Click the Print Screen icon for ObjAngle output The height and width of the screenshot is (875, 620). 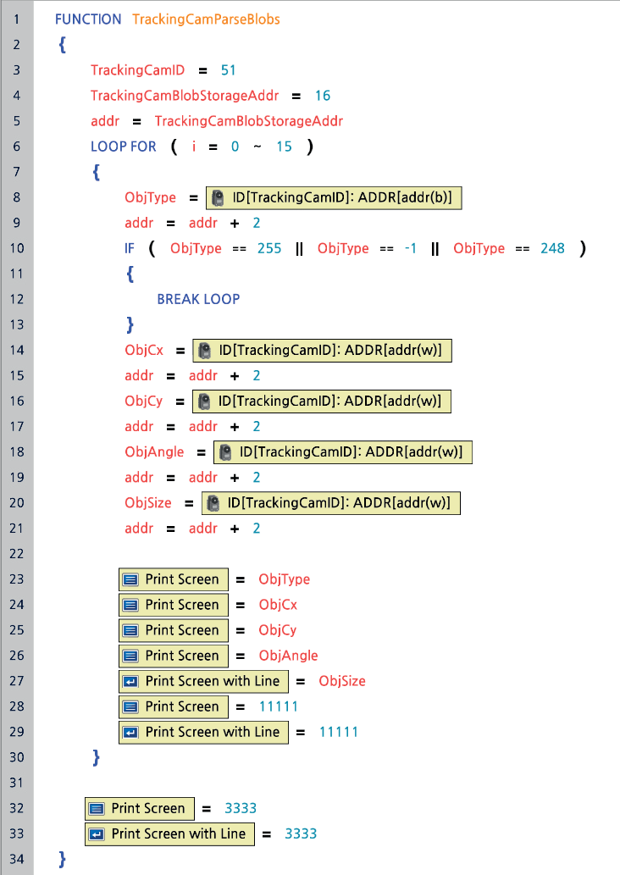131,656
